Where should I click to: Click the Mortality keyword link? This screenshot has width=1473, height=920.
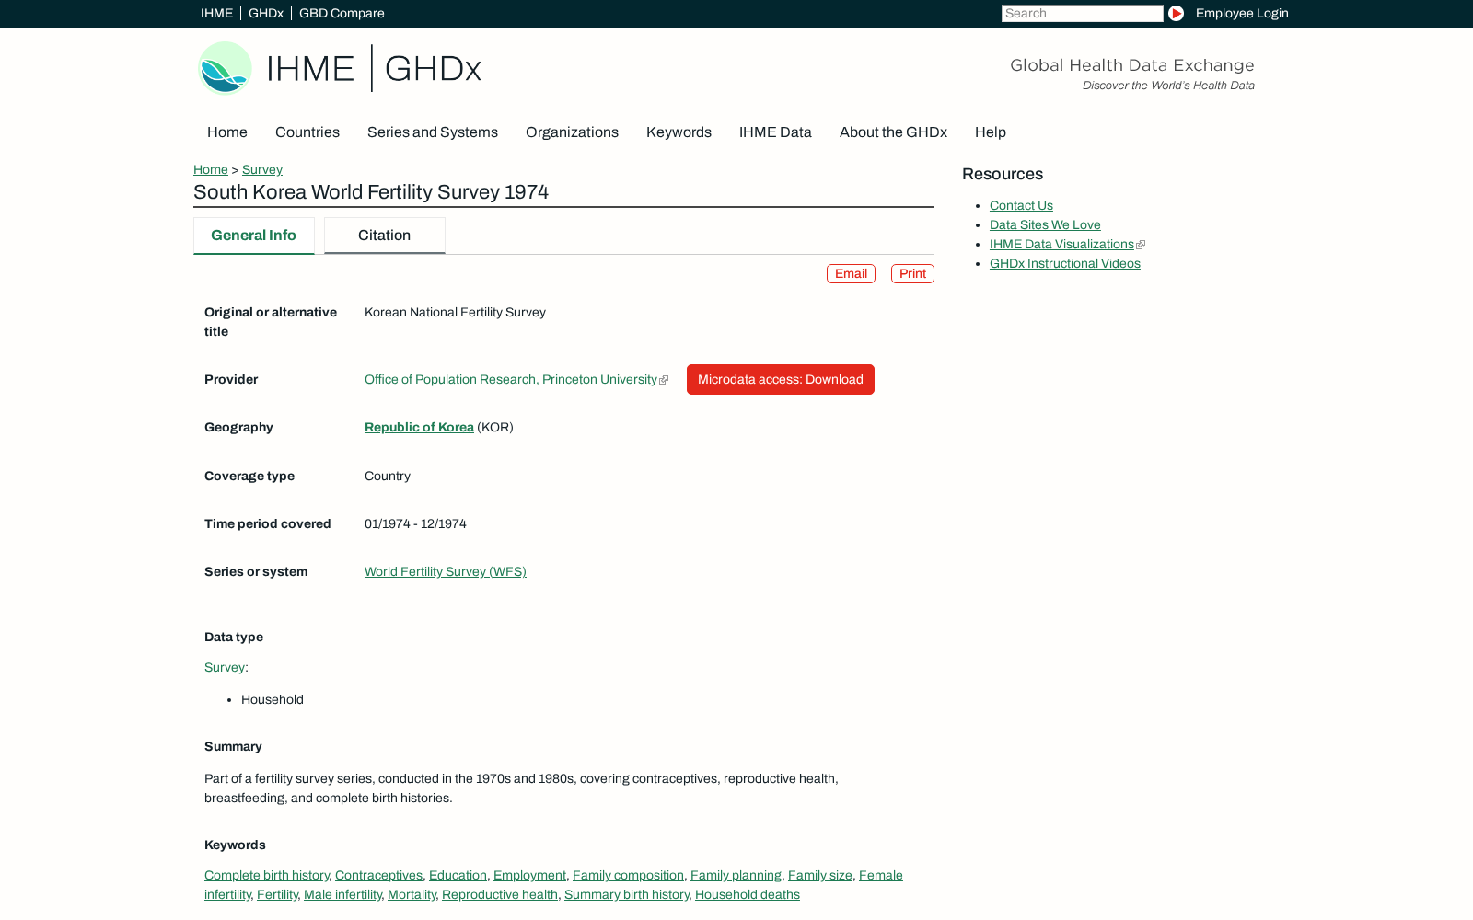(x=412, y=895)
